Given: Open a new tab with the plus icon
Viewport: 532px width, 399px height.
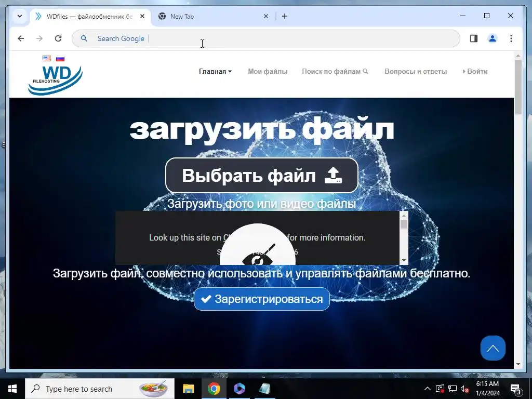Looking at the screenshot, I should tap(285, 16).
